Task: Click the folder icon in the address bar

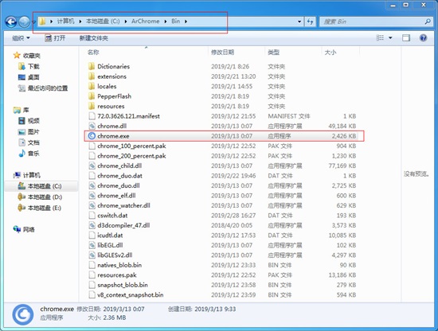Action: 42,21
